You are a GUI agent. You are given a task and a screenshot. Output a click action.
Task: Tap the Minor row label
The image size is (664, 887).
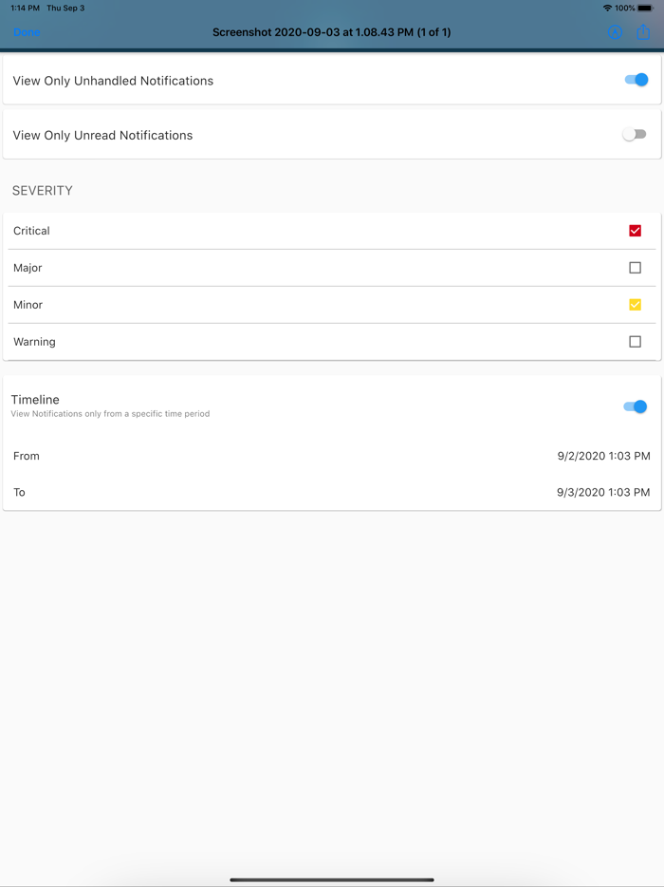(28, 305)
